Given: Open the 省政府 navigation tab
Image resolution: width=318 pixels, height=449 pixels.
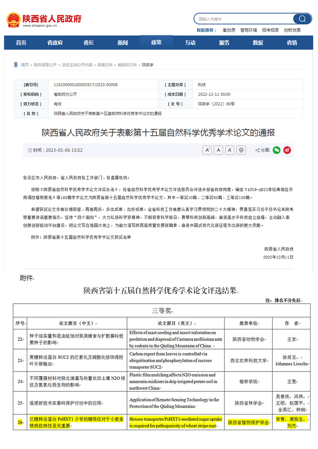Looking at the screenshot, I should 55,42.
